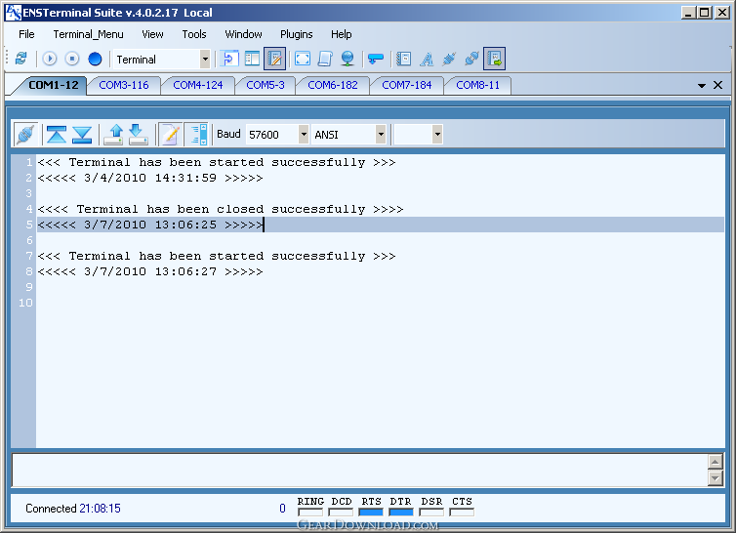The image size is (736, 533).
Task: Toggle the page with pencil edit icon
Action: 170,135
